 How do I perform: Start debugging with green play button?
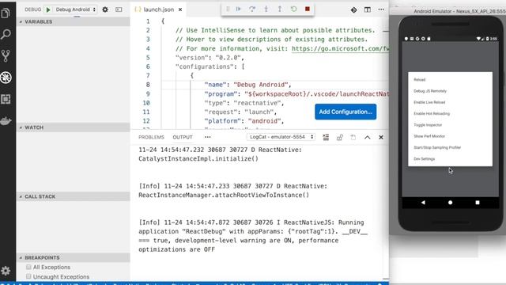(x=48, y=9)
